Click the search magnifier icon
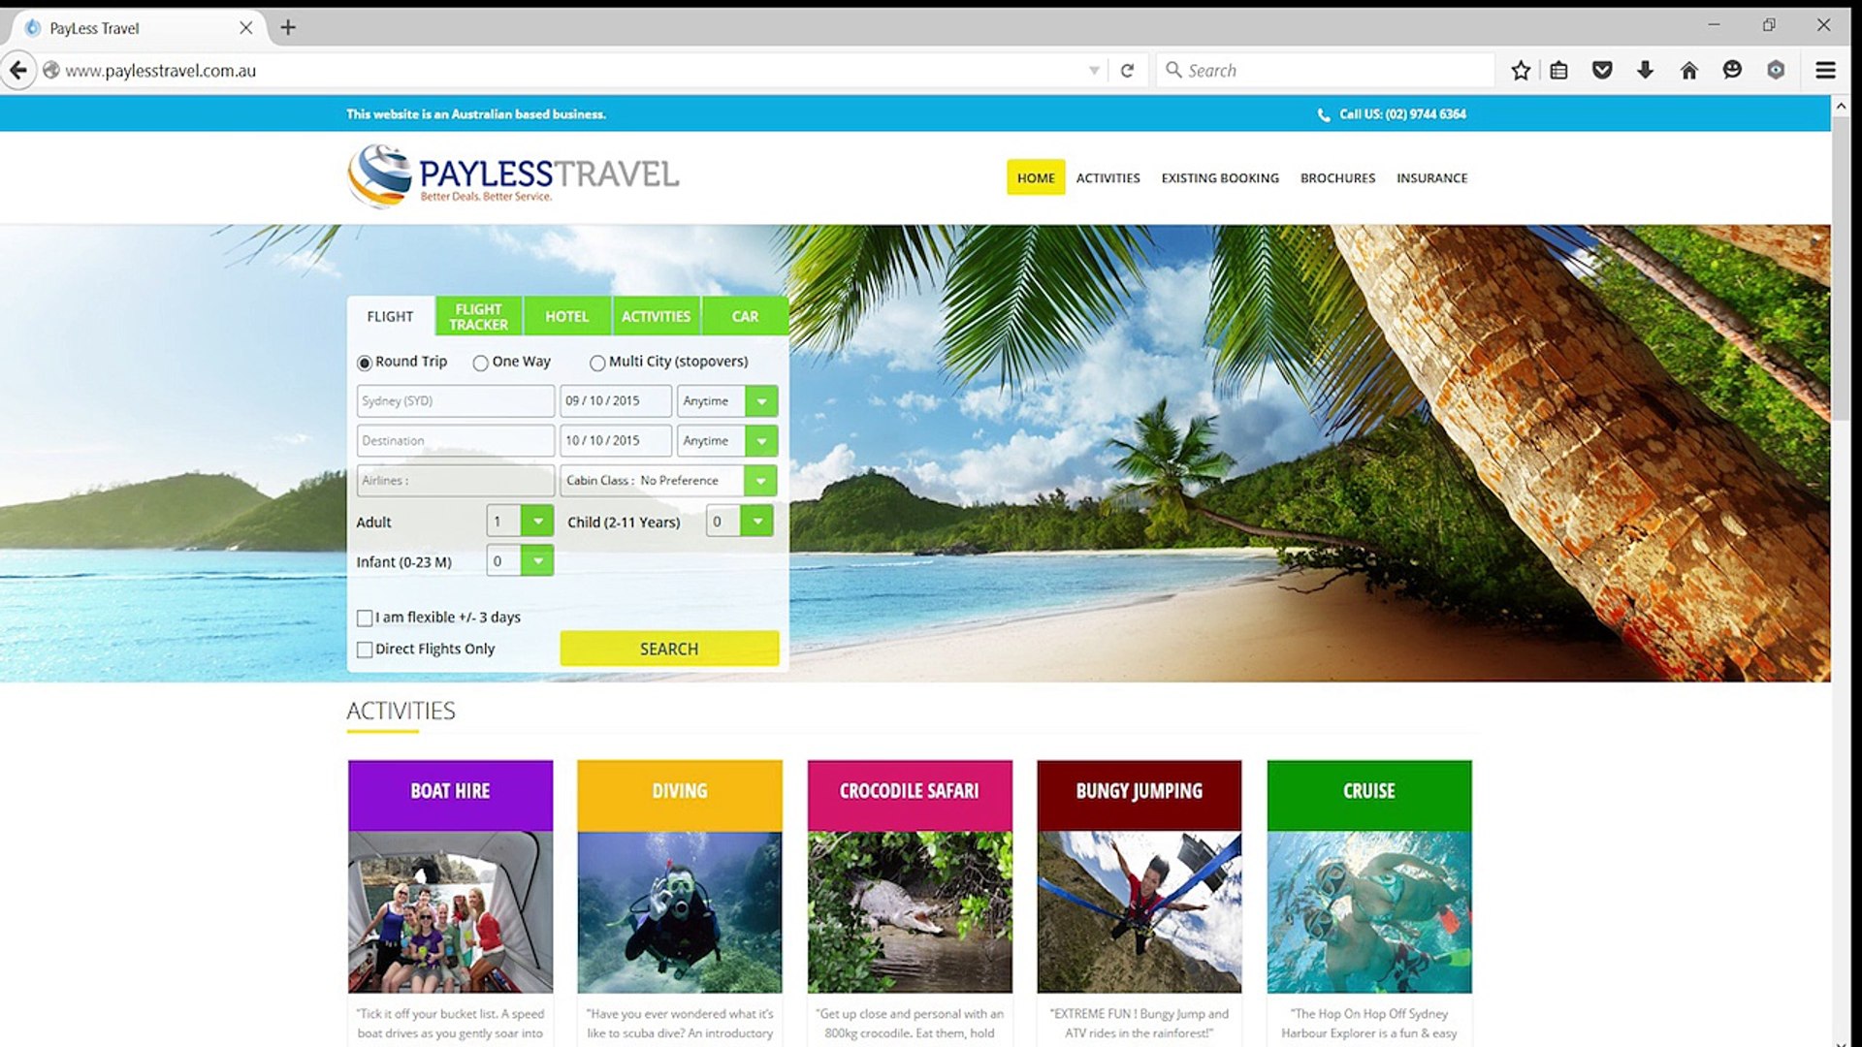The height and width of the screenshot is (1047, 1862). [1173, 70]
